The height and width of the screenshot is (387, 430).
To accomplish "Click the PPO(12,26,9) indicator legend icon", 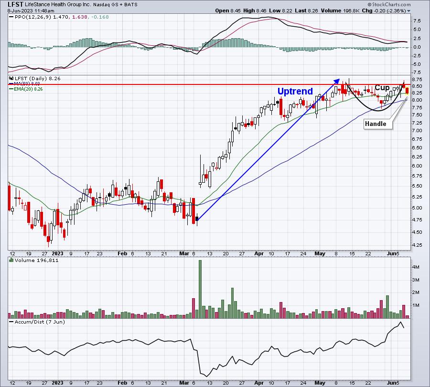I will (11, 17).
